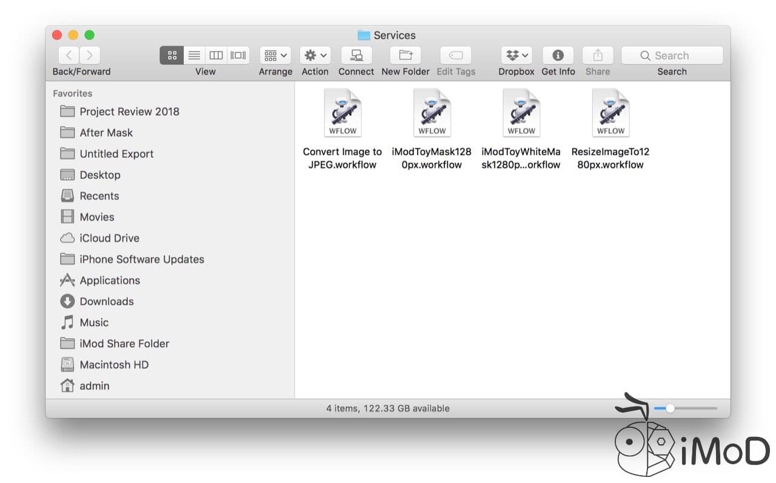Open the Connect to server icon
Screen dimensions: 776x483
[356, 55]
